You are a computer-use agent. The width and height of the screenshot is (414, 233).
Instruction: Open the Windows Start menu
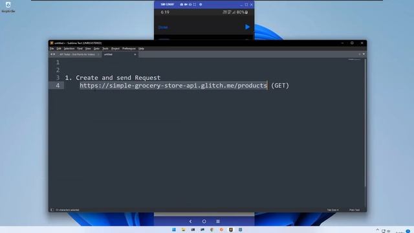pyautogui.click(x=174, y=230)
